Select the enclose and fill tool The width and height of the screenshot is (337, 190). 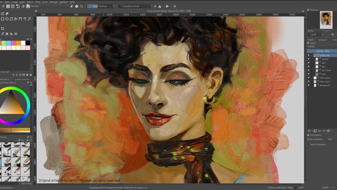pos(16,34)
